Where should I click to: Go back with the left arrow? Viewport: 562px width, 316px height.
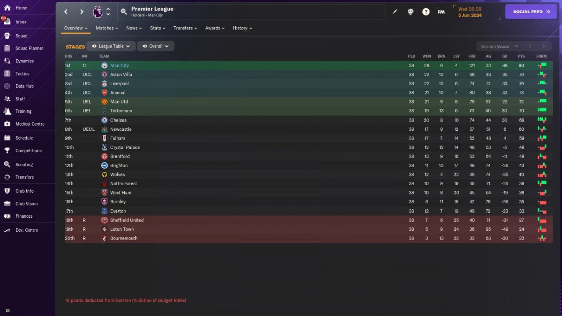(66, 12)
